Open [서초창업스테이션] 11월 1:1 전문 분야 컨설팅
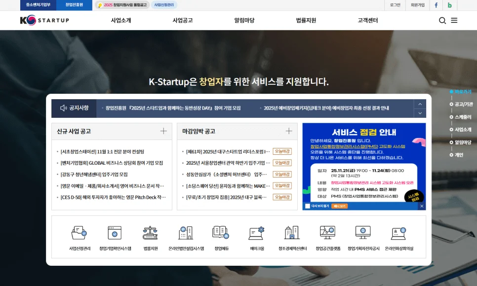 point(102,152)
